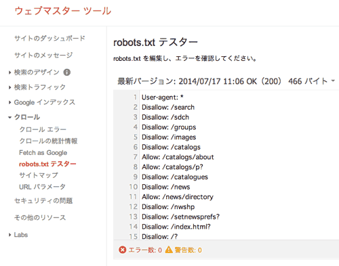Image resolution: width=339 pixels, height=266 pixels.
Task: Open サイトのダッシュボード in the sidebar
Action: 49,39
